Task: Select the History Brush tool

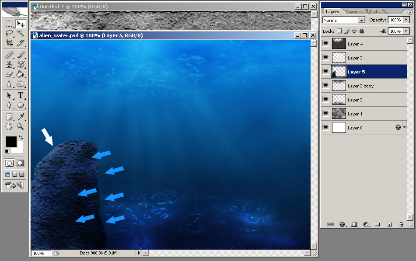Action: (21, 64)
